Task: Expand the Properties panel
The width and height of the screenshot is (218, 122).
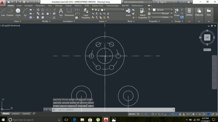Action: click(x=154, y=21)
